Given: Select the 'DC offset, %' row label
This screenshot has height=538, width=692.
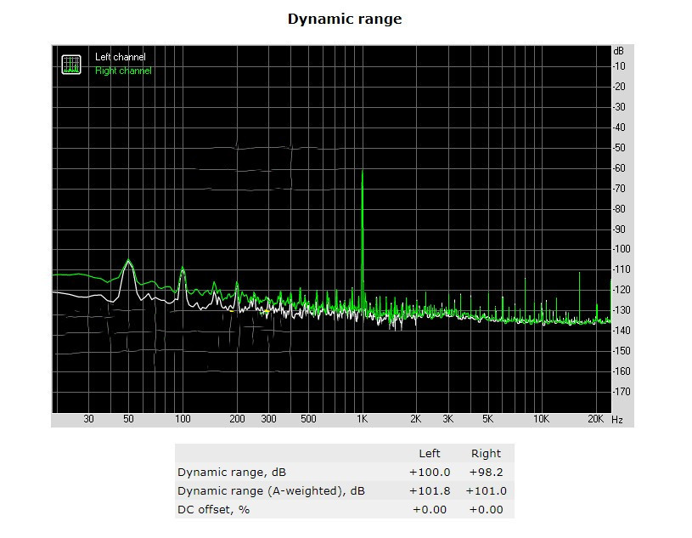Looking at the screenshot, I should click(x=213, y=509).
